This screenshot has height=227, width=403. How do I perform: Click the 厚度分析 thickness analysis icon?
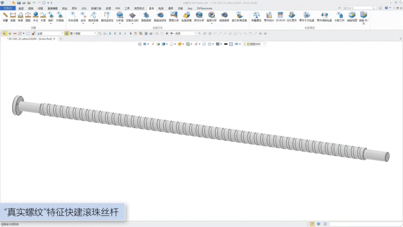(x=174, y=16)
